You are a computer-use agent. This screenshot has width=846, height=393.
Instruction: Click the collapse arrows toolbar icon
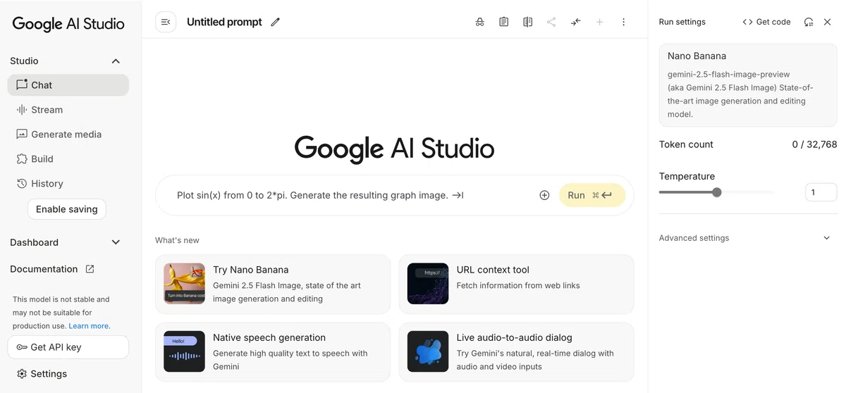[x=576, y=22]
